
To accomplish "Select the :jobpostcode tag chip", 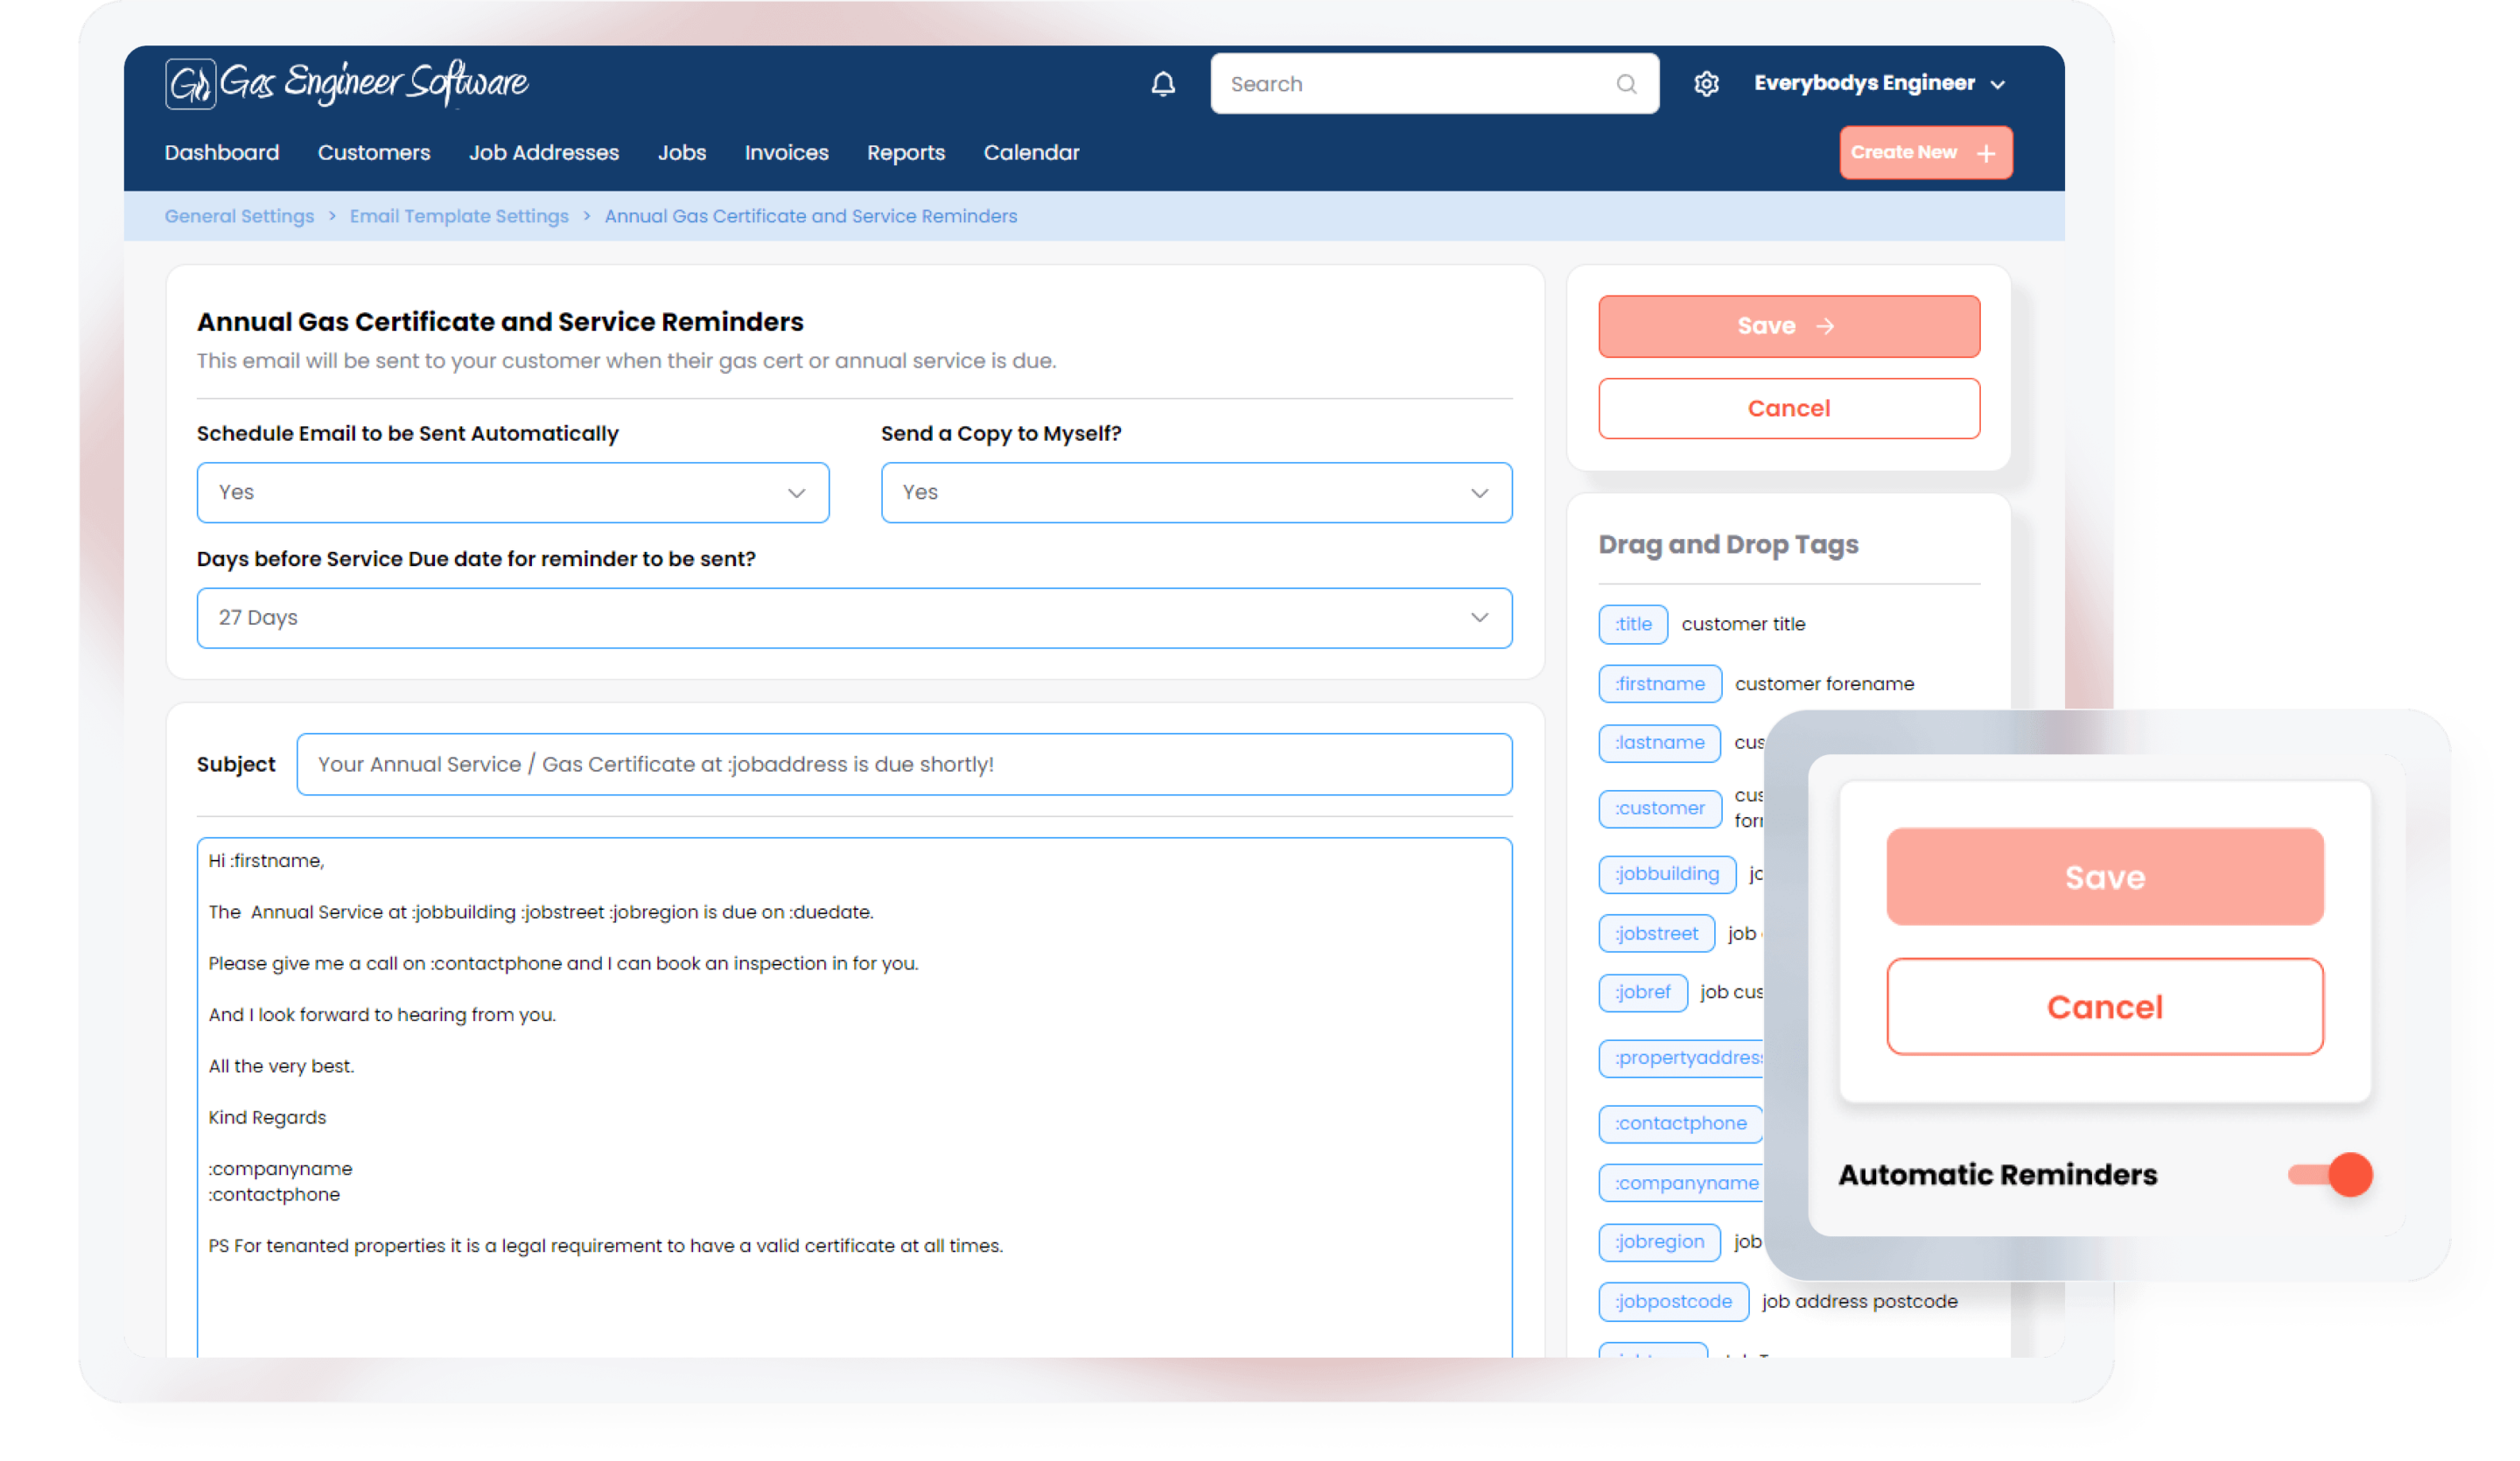I will pos(1673,1301).
